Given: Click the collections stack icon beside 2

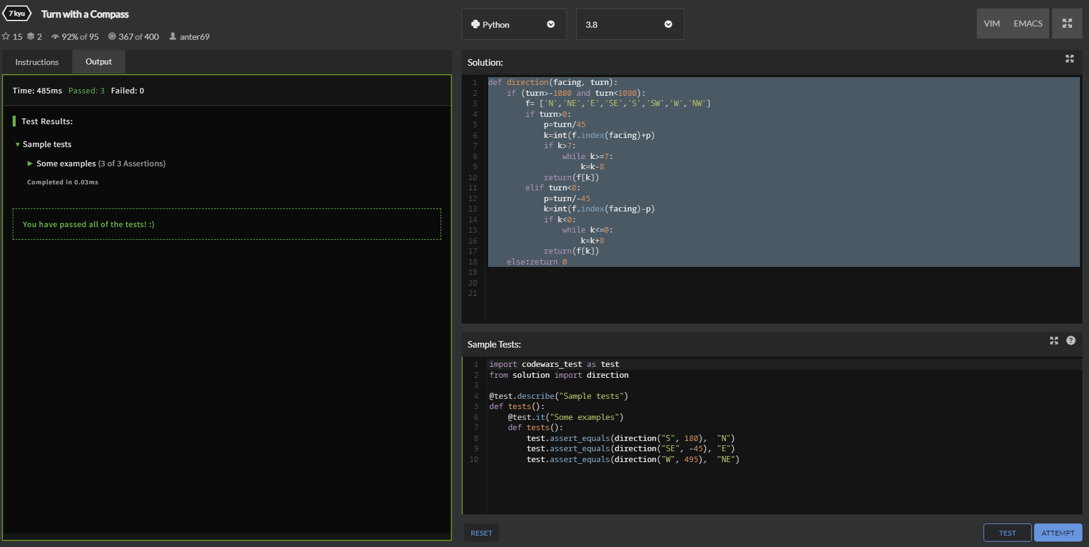Looking at the screenshot, I should (x=31, y=37).
